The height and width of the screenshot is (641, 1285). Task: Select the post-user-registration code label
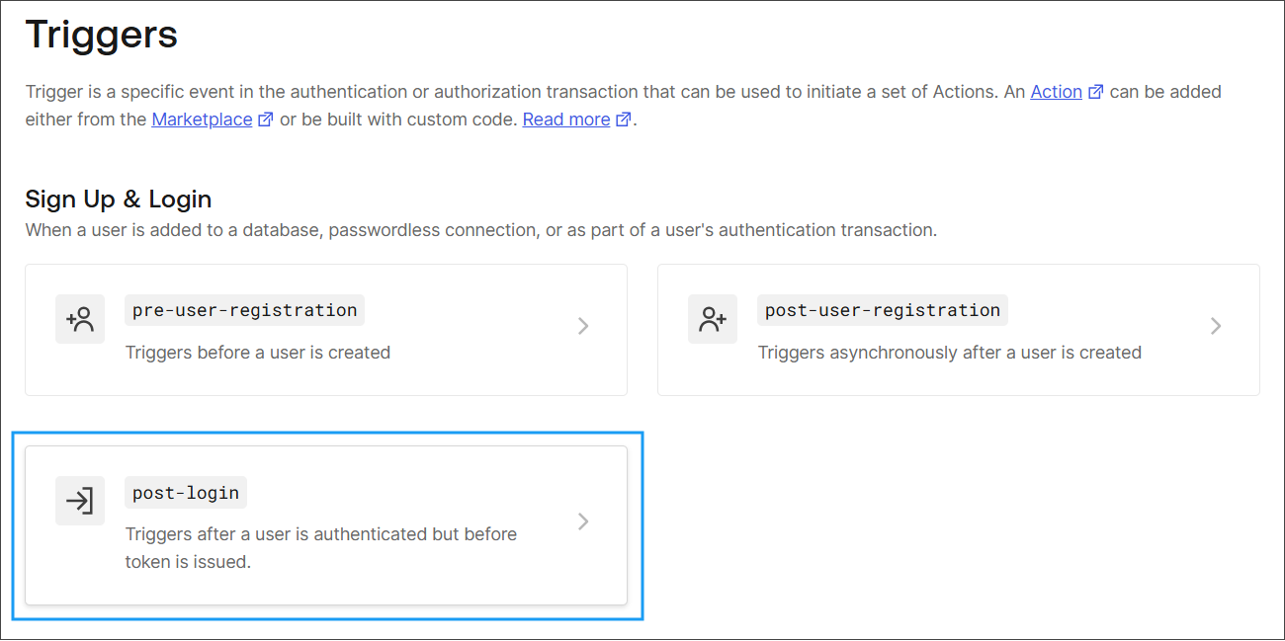pos(883,310)
